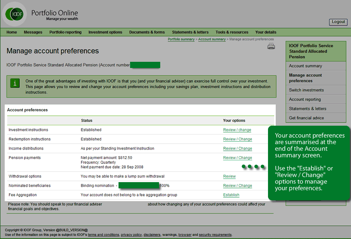Click the Manage account preferences page title
351x239 pixels.
(52, 51)
